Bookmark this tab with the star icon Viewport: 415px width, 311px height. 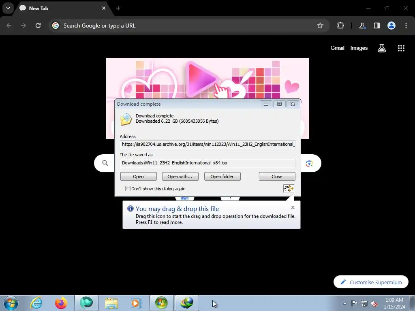(320, 26)
